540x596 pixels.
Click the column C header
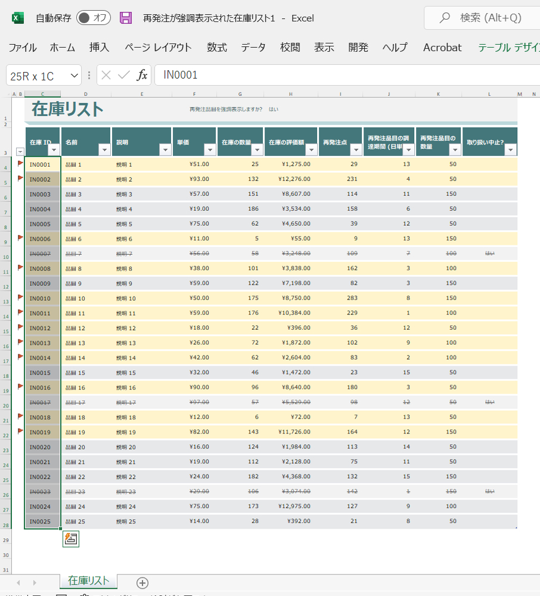(x=42, y=94)
